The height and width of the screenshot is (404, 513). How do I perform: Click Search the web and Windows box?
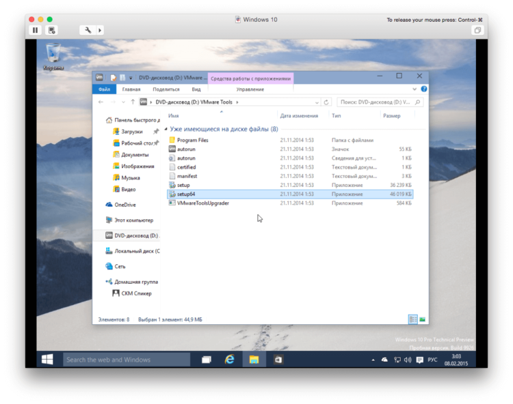click(127, 360)
